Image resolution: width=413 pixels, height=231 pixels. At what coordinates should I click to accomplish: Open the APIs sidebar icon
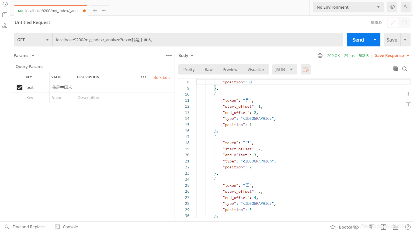[x=5, y=26]
